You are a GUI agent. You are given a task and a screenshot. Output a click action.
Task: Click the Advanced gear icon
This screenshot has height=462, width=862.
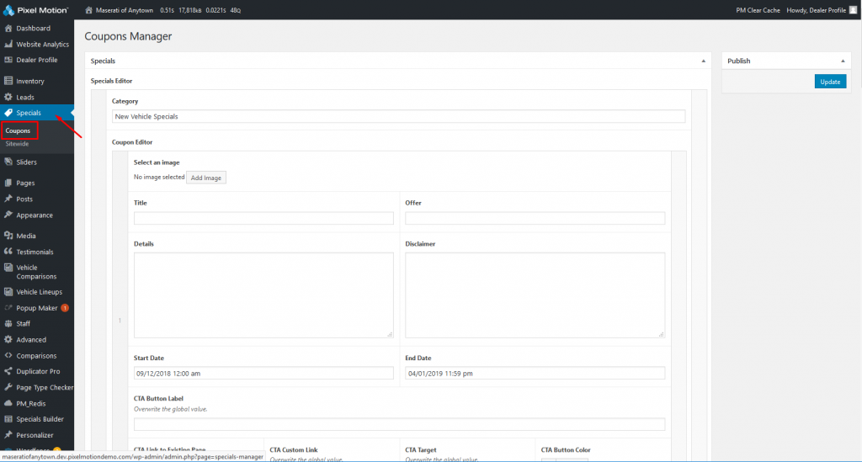(8, 339)
